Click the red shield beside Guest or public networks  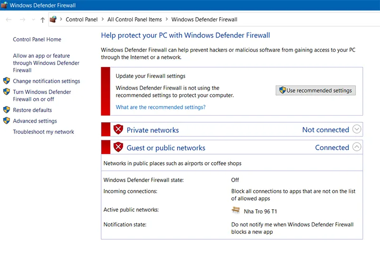click(118, 147)
